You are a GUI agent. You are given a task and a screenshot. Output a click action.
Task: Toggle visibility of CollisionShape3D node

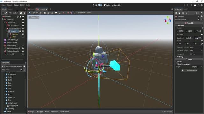23,51
